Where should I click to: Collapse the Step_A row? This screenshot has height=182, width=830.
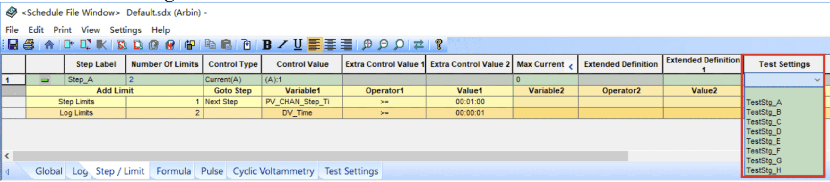(x=45, y=80)
